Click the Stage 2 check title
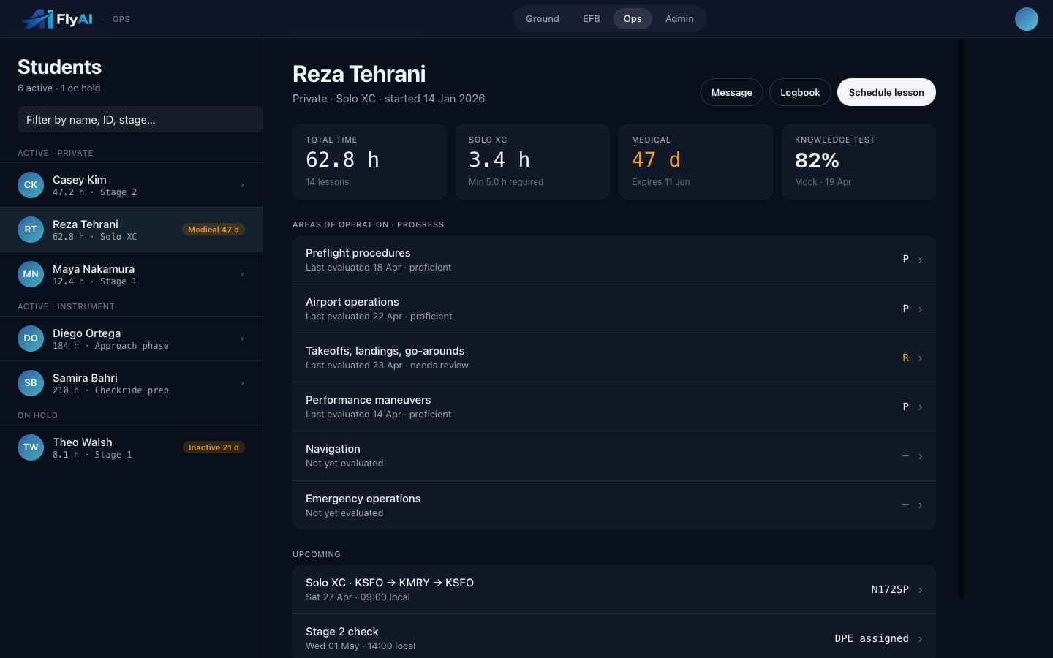 click(342, 632)
